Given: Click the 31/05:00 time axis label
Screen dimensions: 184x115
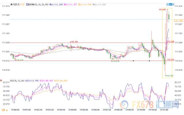Looking at the screenshot, I should tap(72, 110).
